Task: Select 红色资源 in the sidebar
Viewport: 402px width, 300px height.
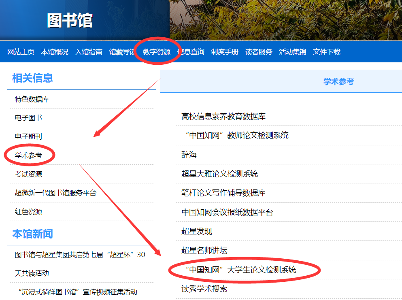Action: [x=28, y=212]
